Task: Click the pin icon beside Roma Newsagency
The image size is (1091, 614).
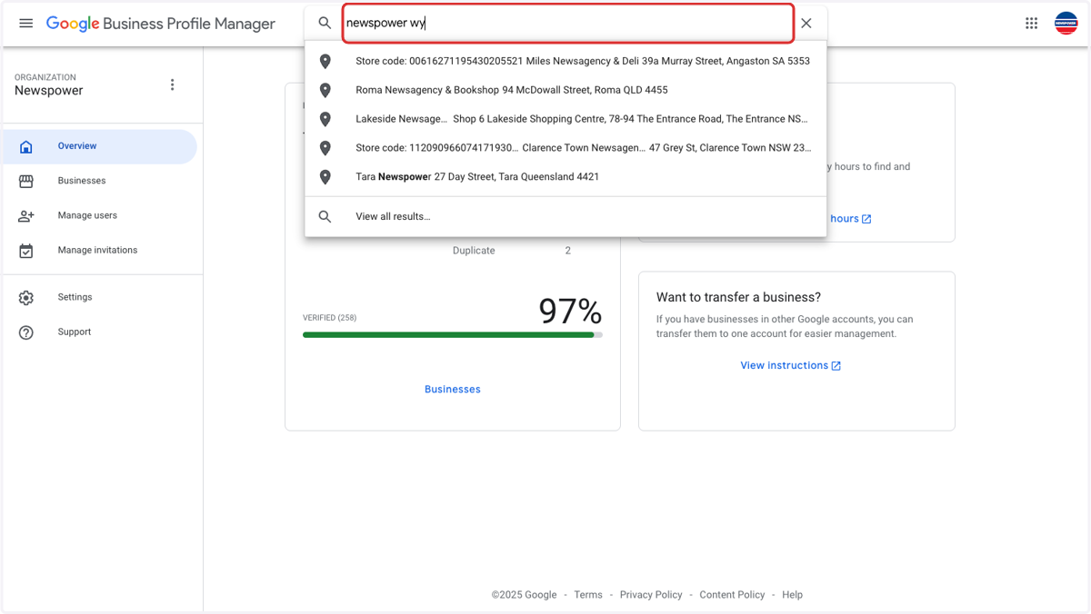Action: tap(325, 91)
